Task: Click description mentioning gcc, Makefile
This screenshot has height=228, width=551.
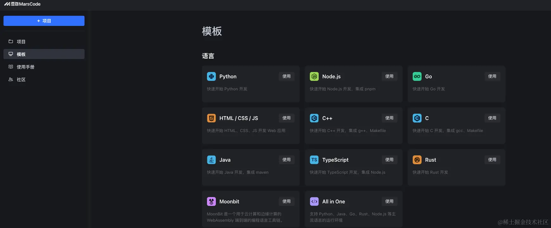Action: point(448,131)
